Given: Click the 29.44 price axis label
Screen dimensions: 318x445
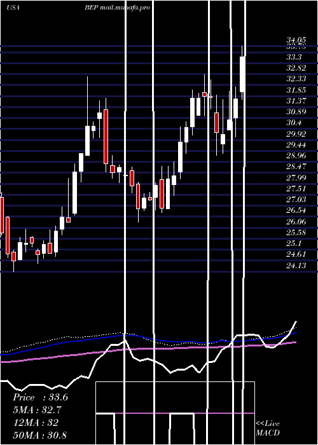Looking at the screenshot, I should click(296, 145).
